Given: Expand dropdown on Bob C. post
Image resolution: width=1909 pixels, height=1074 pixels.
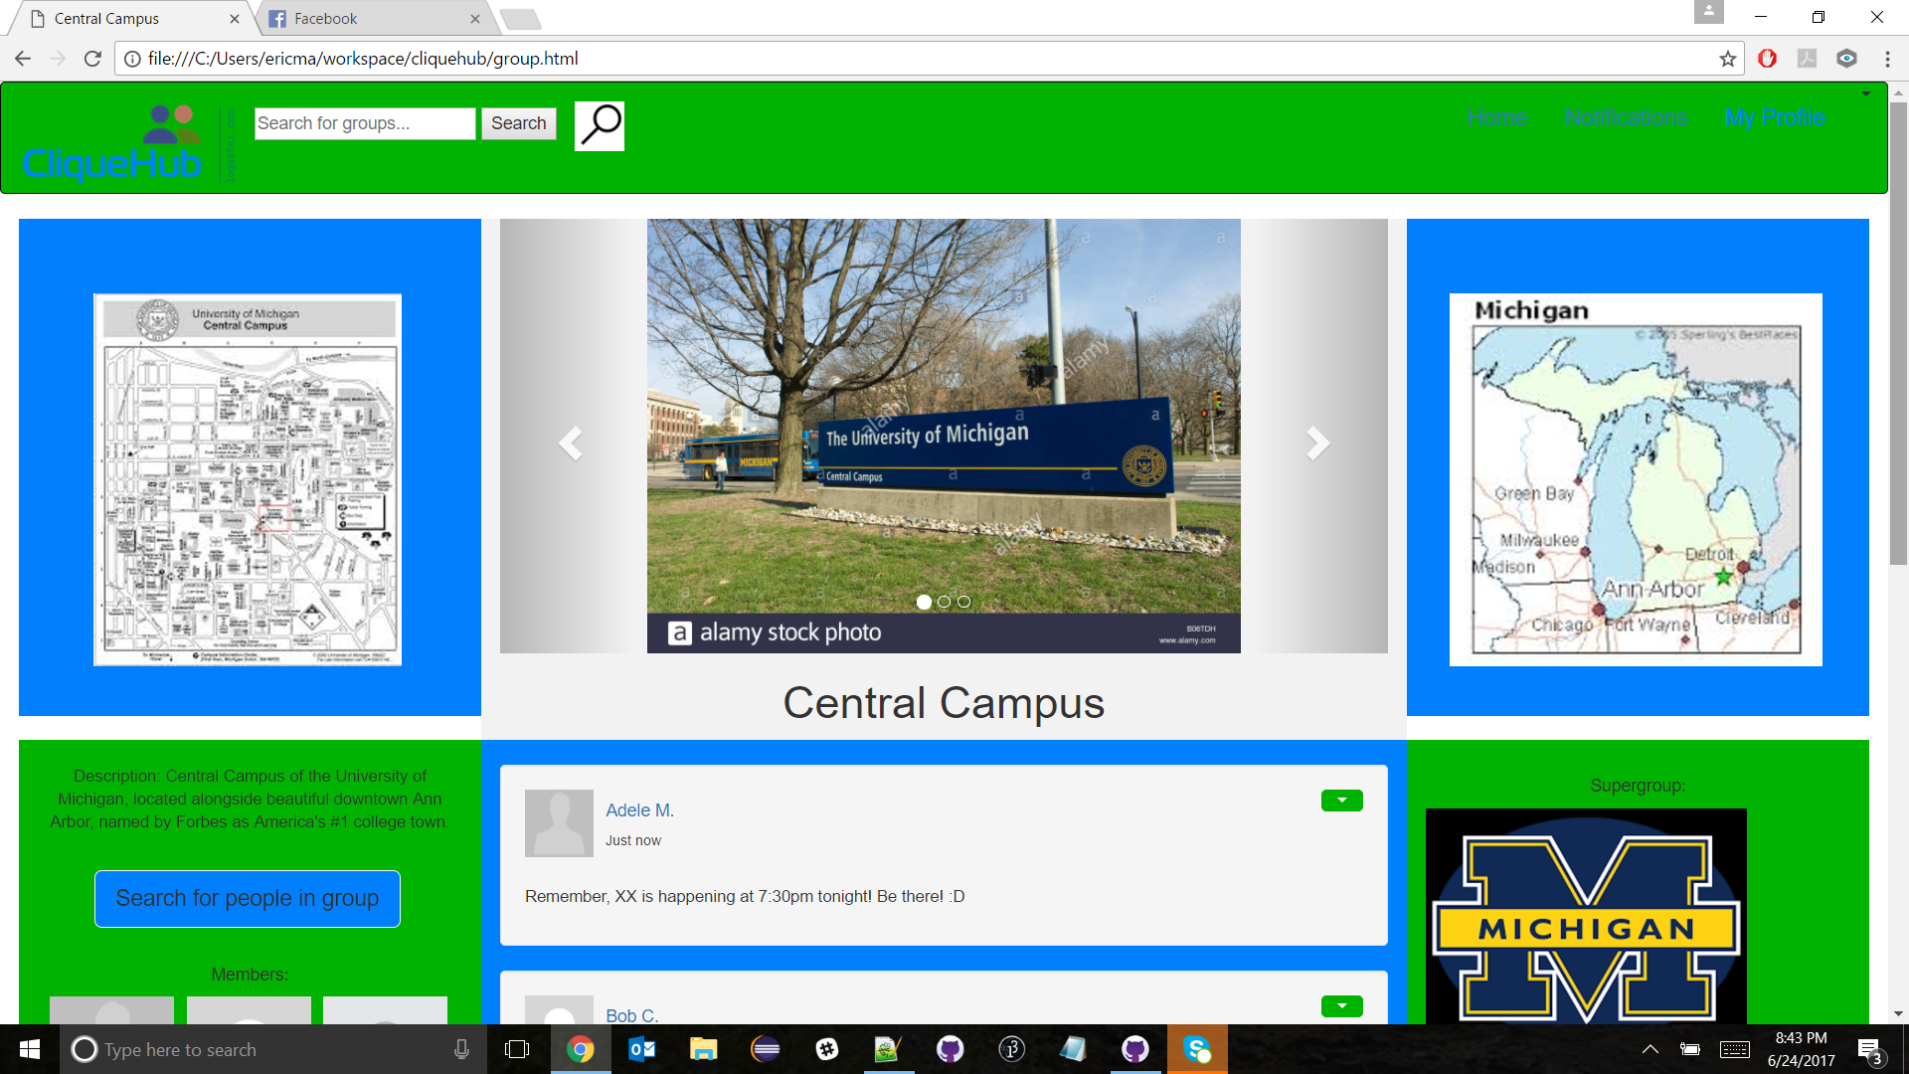Looking at the screenshot, I should tap(1341, 1006).
